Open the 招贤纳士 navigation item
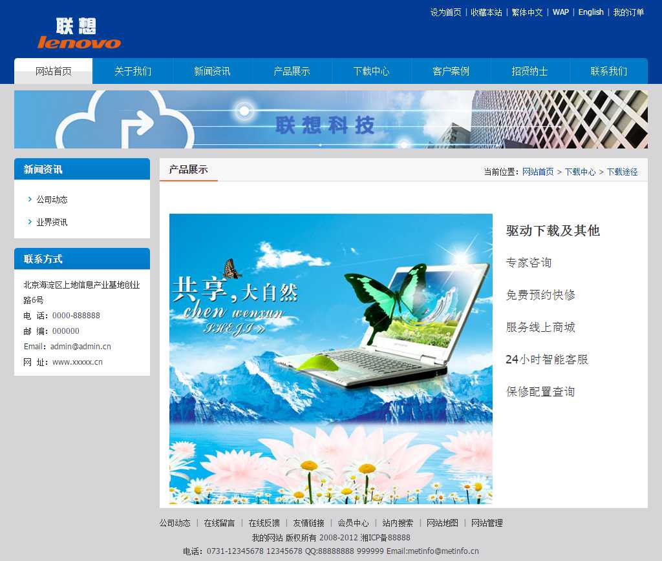Image resolution: width=662 pixels, height=561 pixels. coord(529,71)
